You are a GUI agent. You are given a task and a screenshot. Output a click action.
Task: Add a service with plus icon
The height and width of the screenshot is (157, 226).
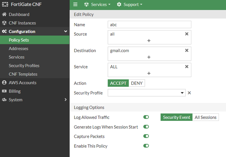149,73
